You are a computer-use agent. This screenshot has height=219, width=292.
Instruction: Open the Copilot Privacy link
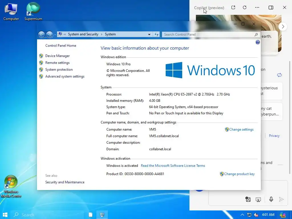(274, 136)
